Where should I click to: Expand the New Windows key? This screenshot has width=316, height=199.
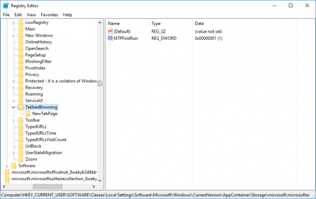click(x=13, y=36)
